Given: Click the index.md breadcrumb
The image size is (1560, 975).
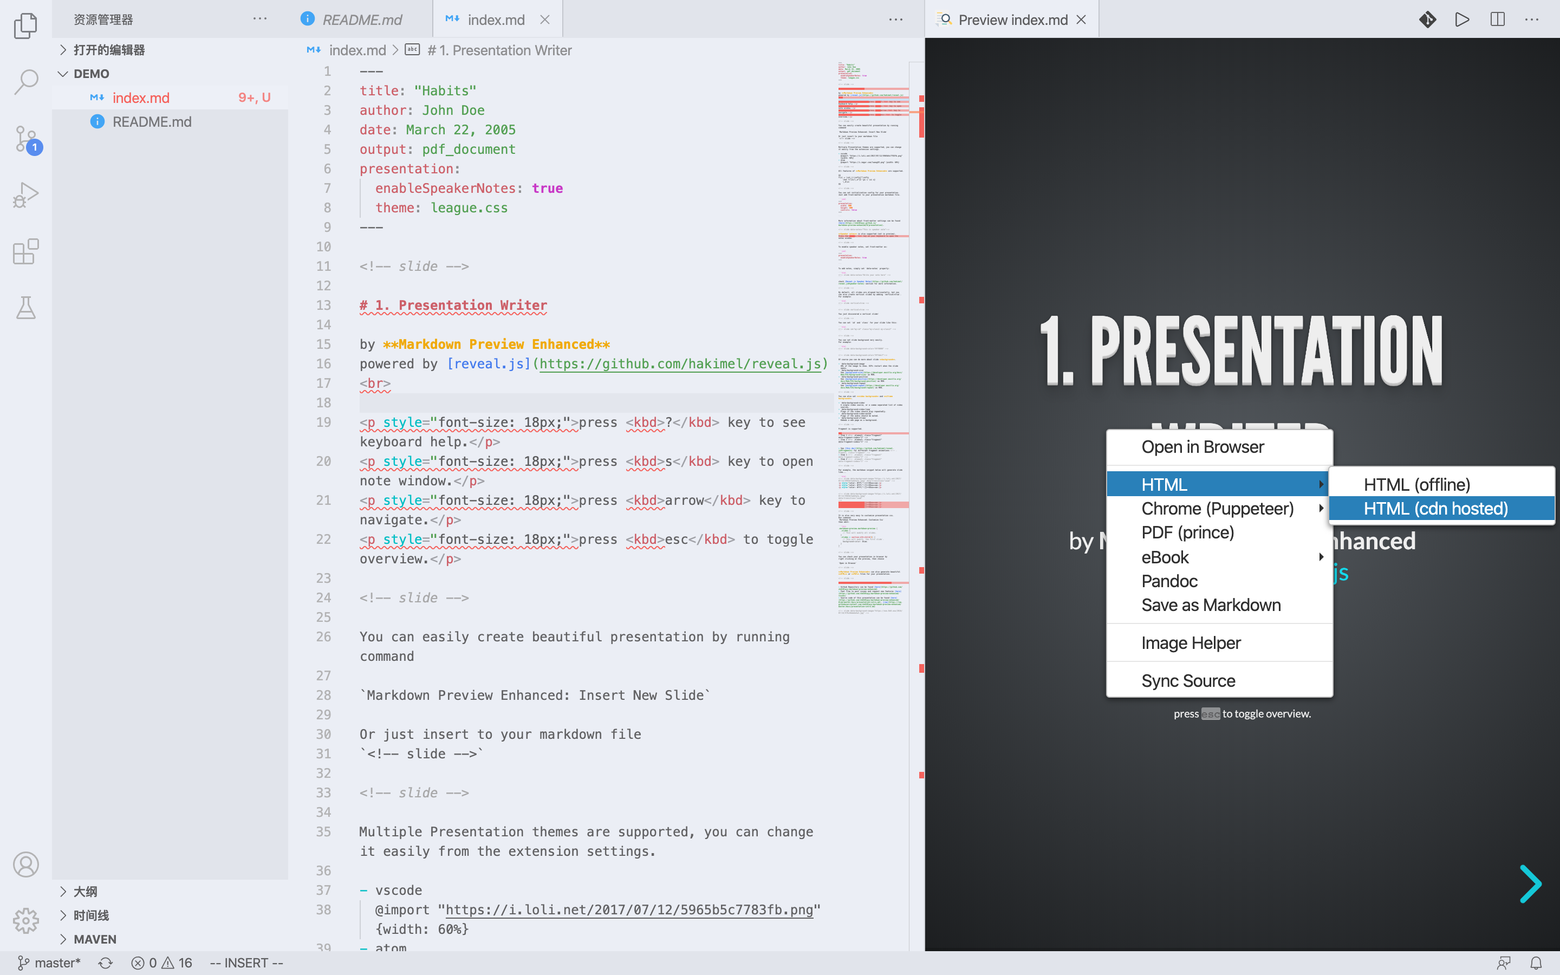Looking at the screenshot, I should 357,50.
